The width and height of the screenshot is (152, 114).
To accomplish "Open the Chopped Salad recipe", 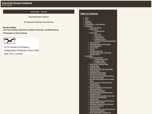I will pyautogui.click(x=95, y=71).
